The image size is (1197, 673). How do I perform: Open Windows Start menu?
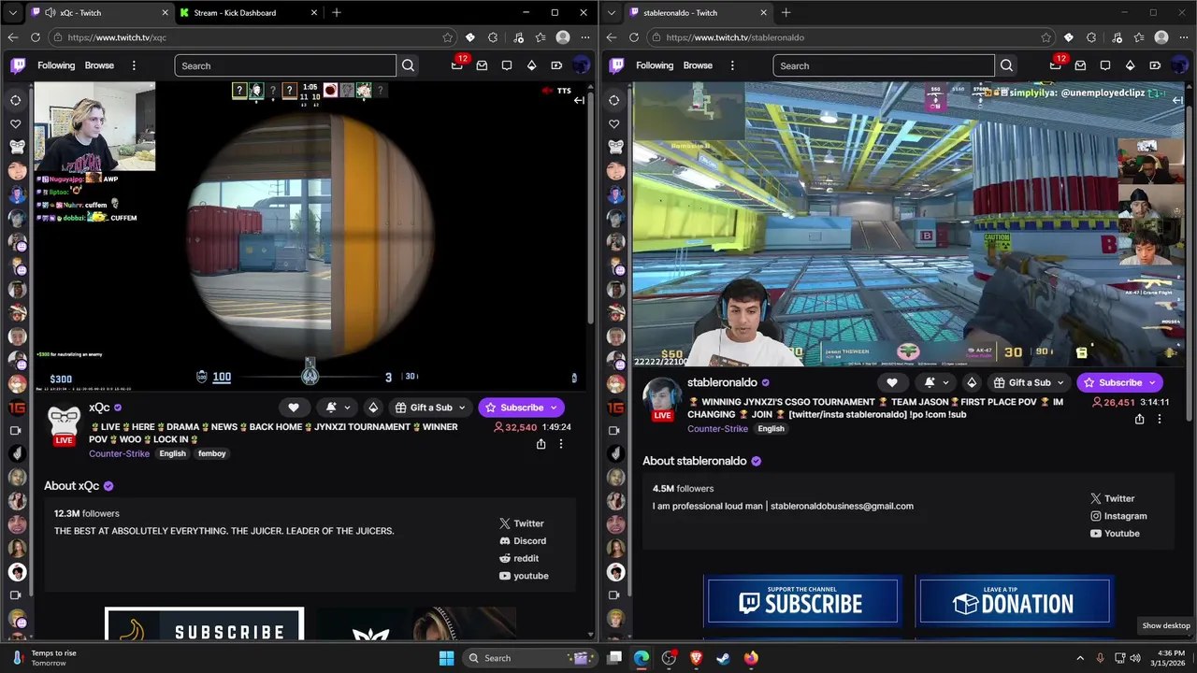[446, 658]
